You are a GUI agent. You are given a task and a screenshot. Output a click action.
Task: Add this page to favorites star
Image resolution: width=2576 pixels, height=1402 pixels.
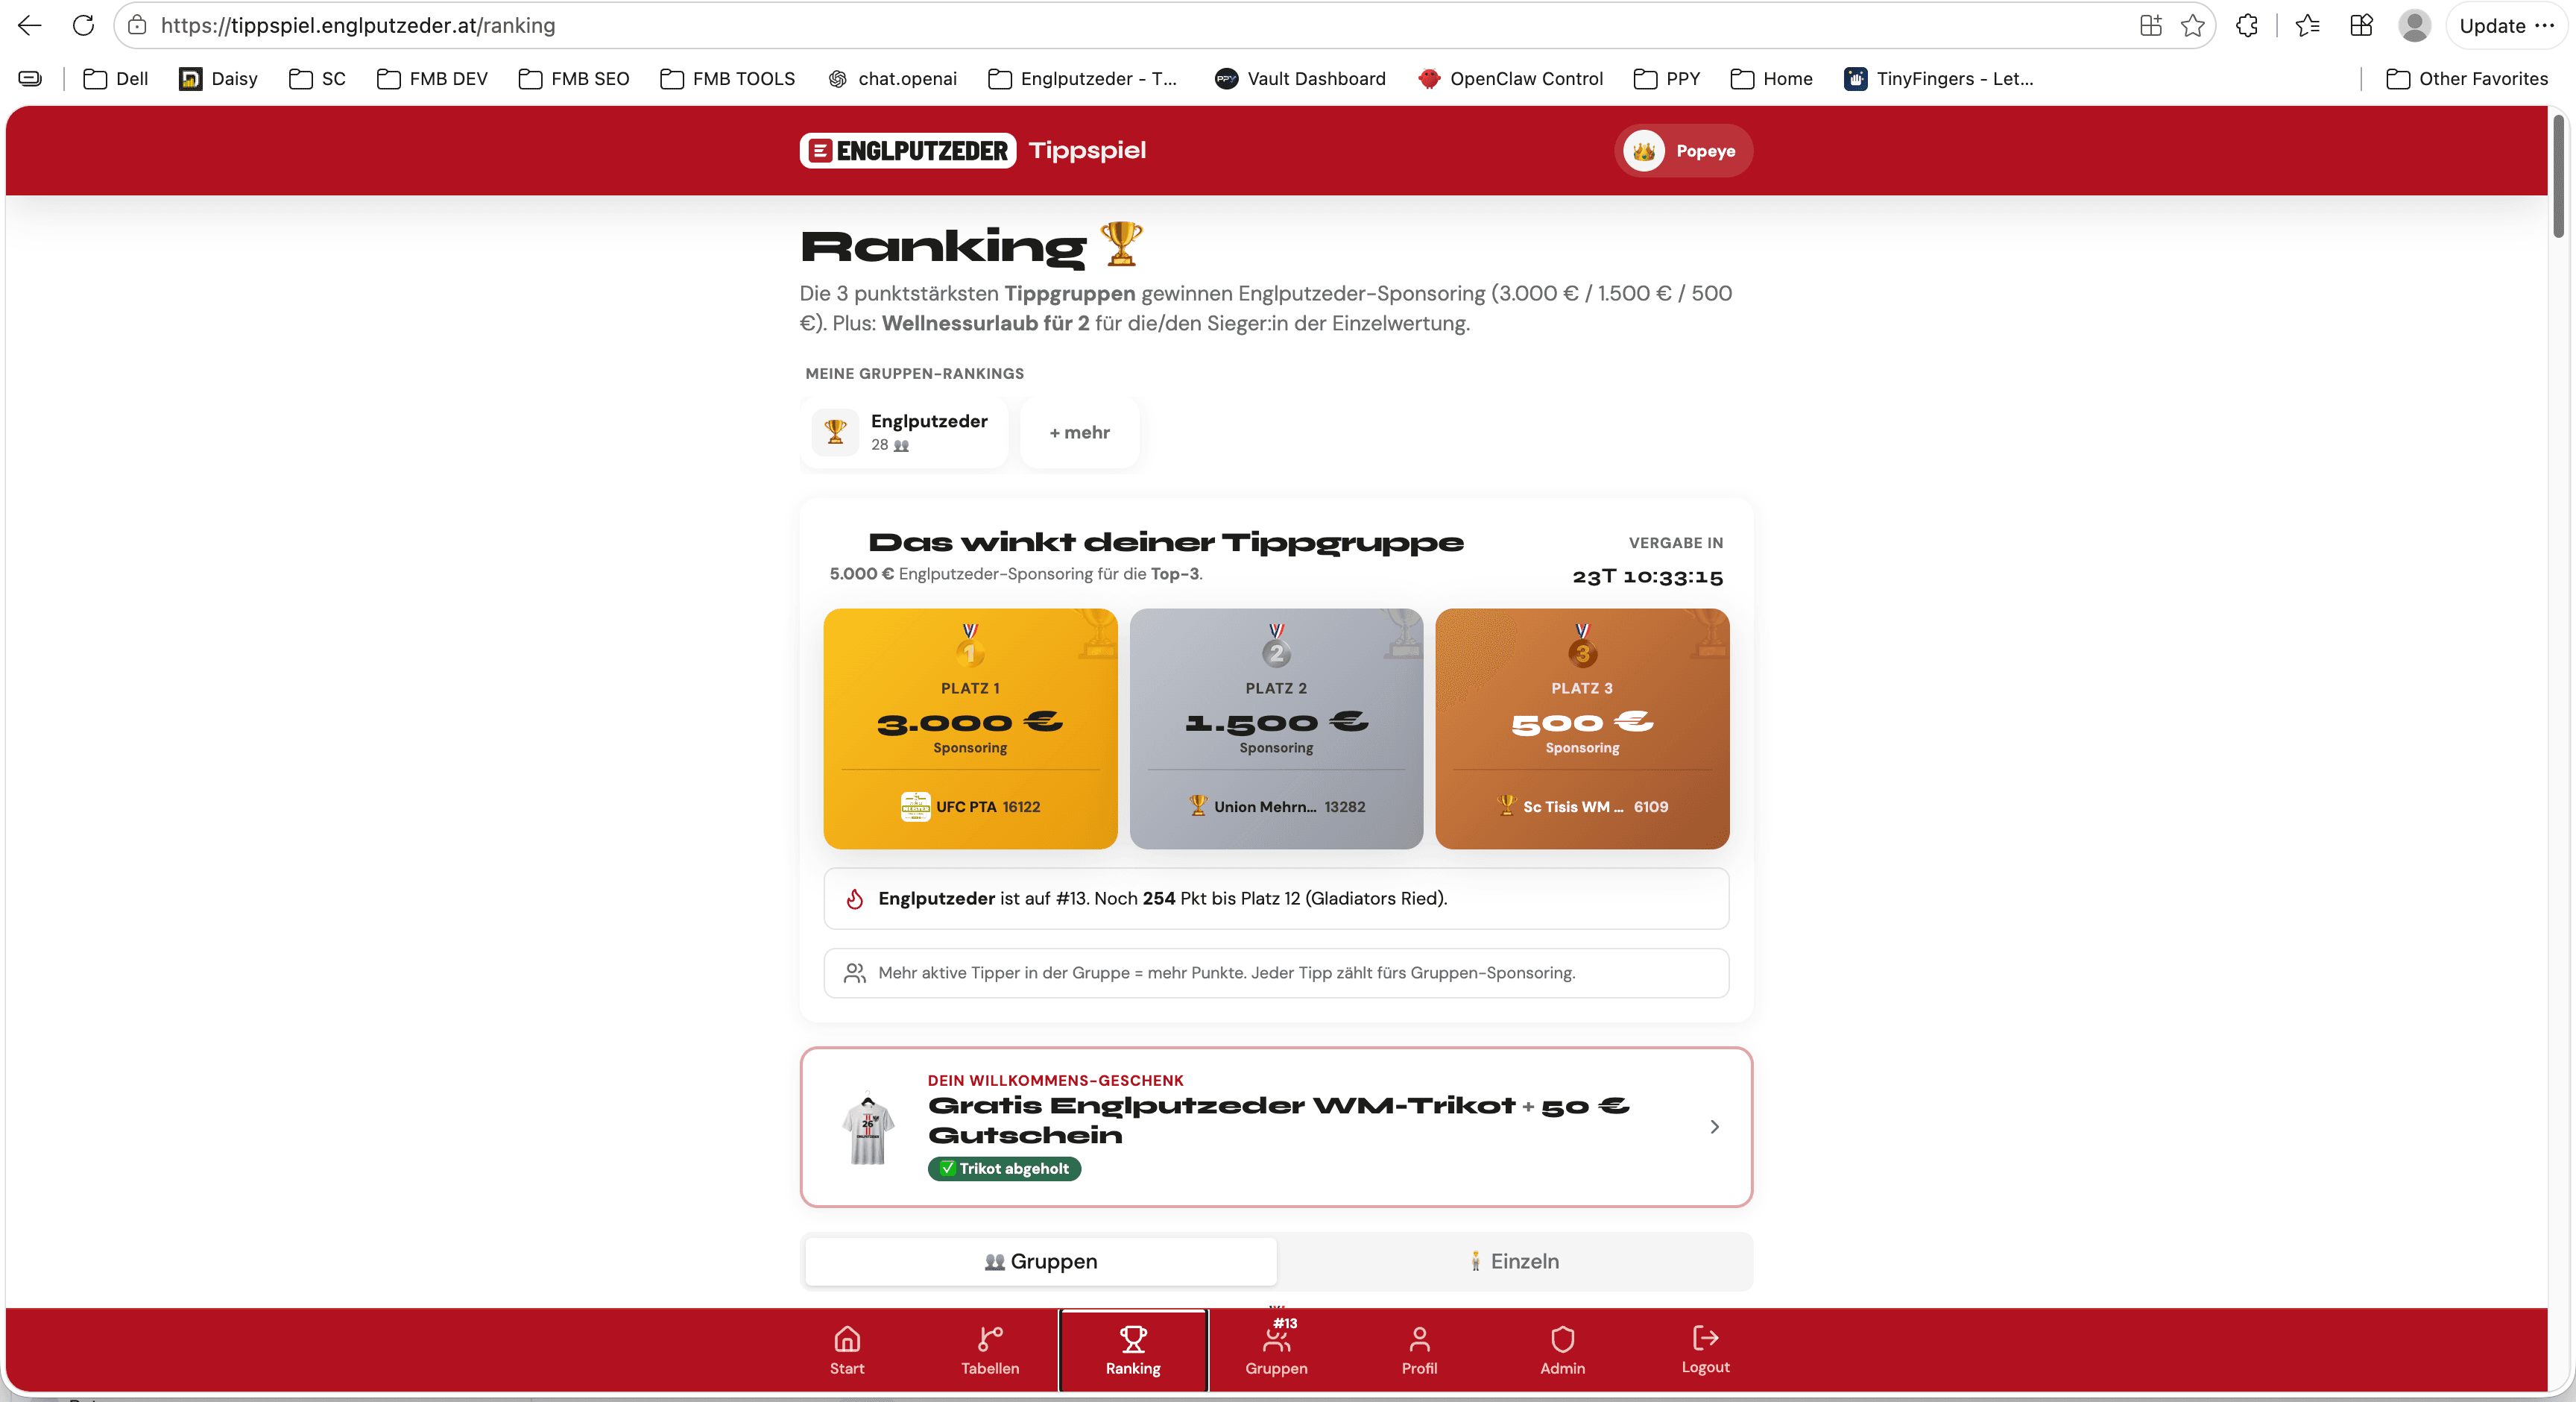pyautogui.click(x=2193, y=26)
